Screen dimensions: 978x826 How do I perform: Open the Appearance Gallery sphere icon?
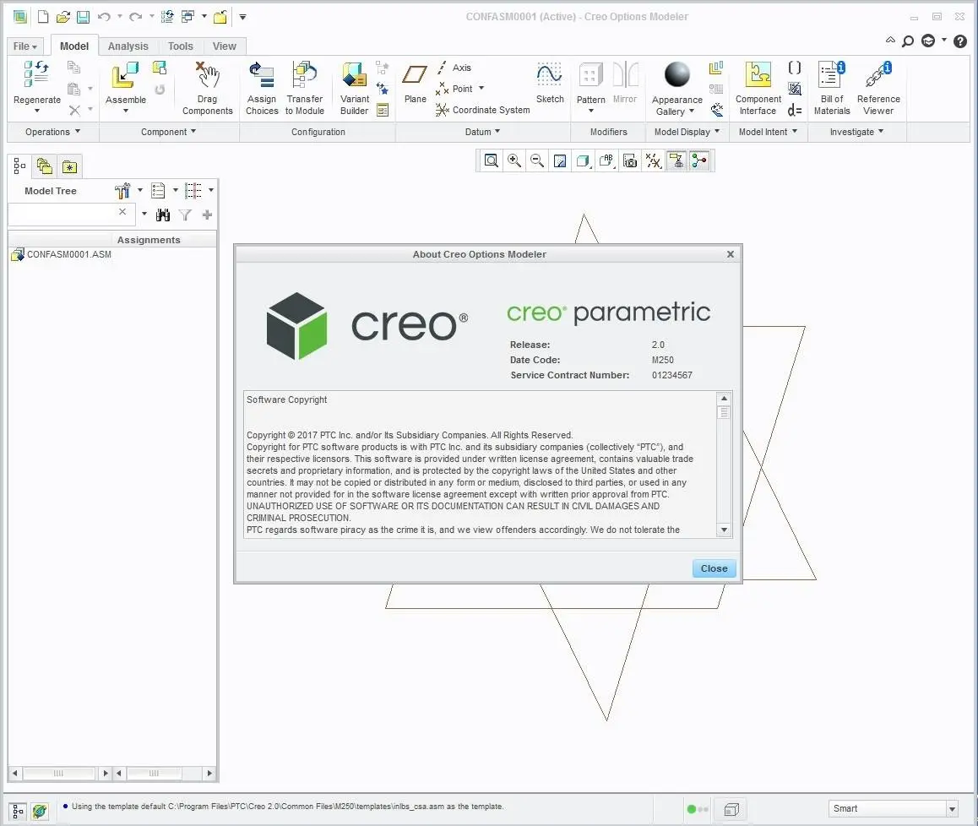tap(676, 74)
